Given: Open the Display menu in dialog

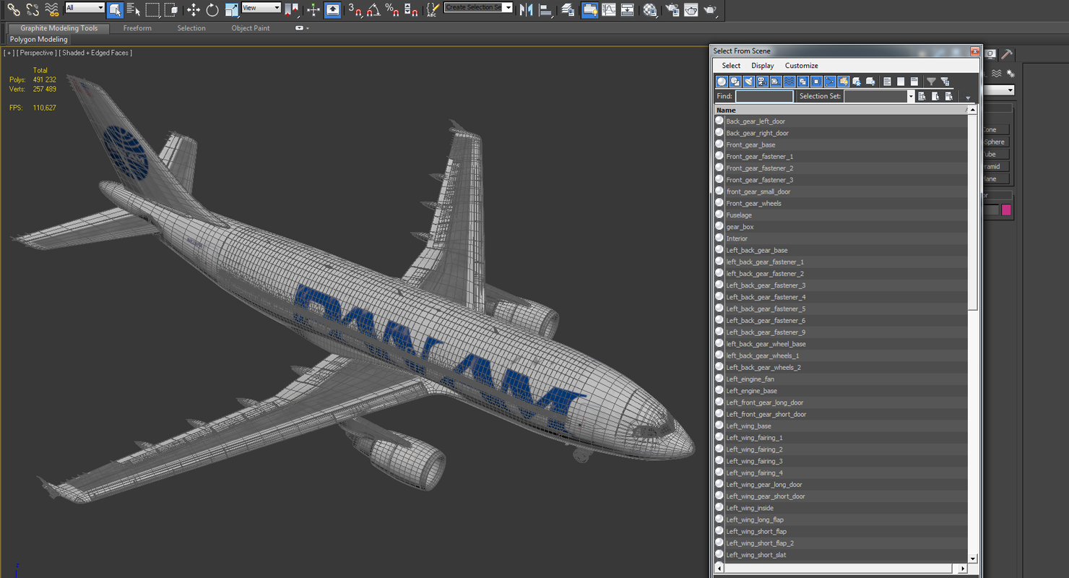Looking at the screenshot, I should click(x=763, y=66).
